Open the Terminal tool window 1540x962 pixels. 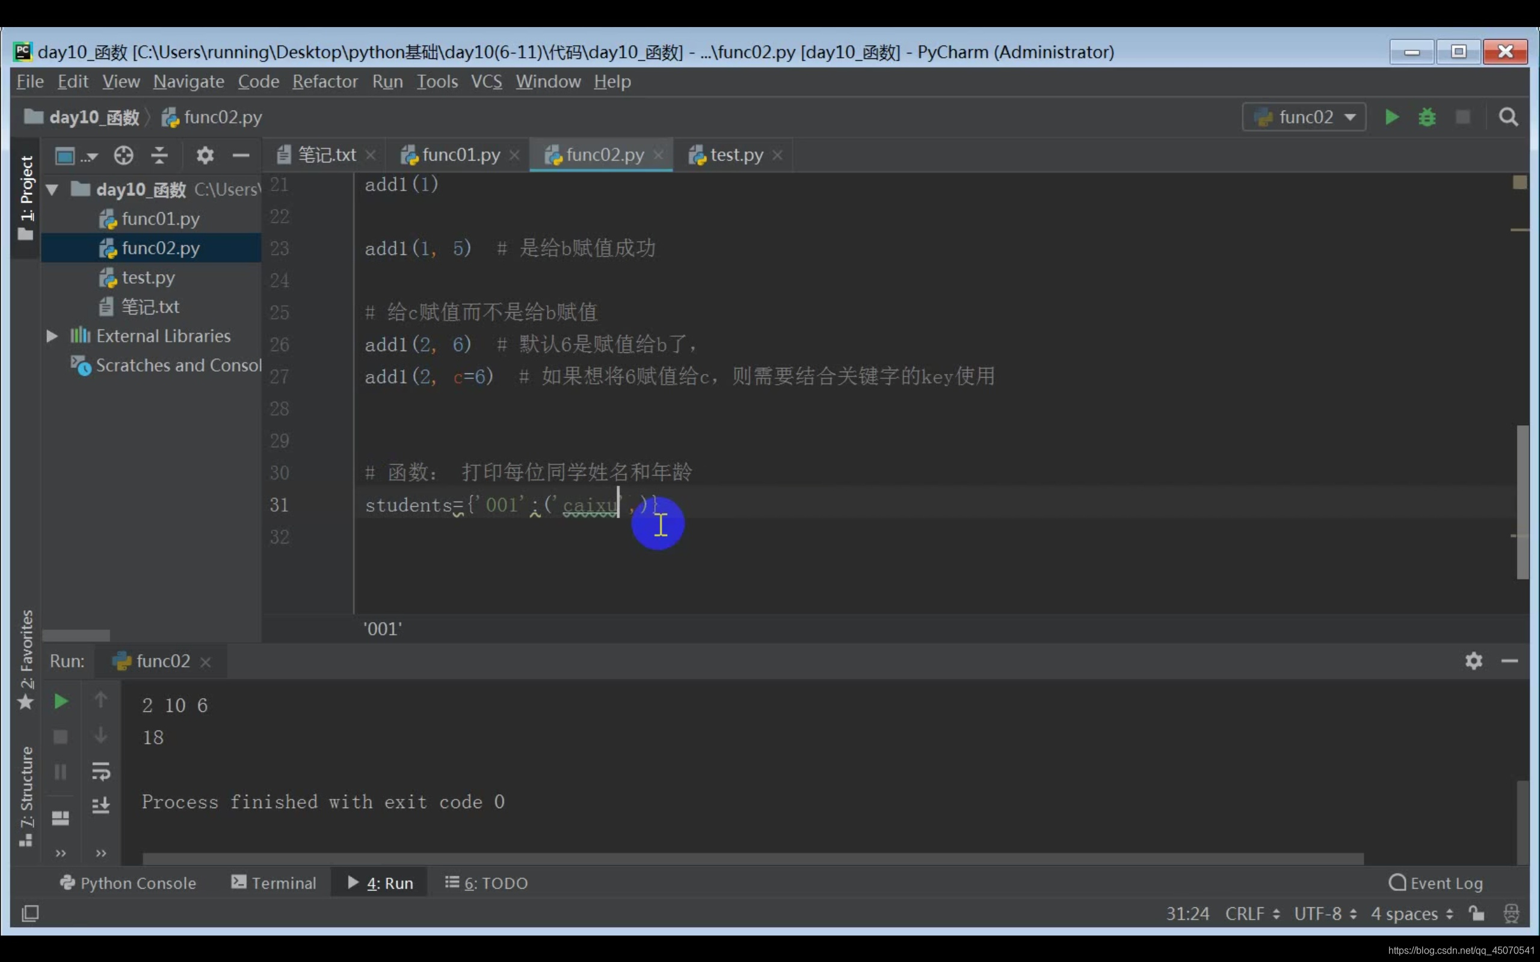click(x=274, y=883)
